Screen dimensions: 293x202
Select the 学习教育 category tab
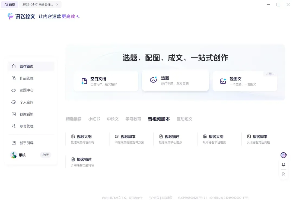[x=133, y=119]
